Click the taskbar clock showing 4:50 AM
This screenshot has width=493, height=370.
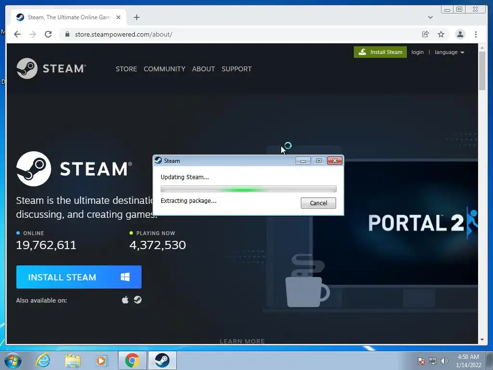[x=468, y=361]
